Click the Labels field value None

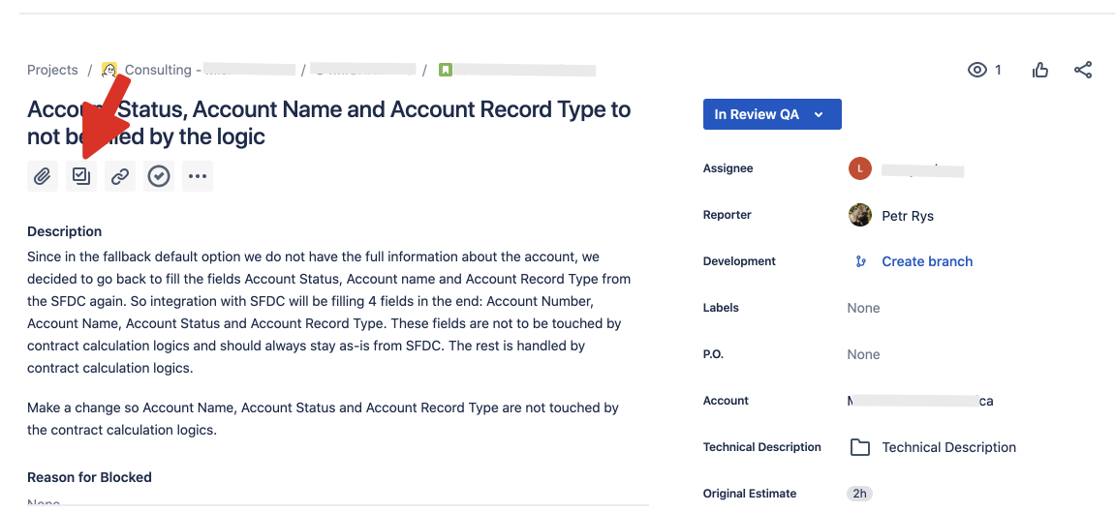click(x=863, y=308)
